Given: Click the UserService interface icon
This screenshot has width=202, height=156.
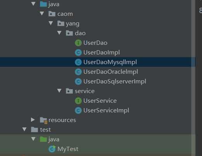Looking at the screenshot, I should point(78,101).
